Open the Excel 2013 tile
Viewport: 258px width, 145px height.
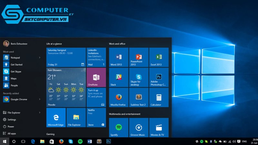[x=159, y=57]
